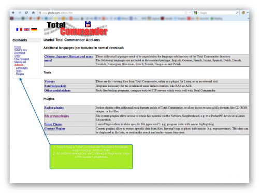Click the Tools section heading
259x193 pixels.
coord(47,72)
